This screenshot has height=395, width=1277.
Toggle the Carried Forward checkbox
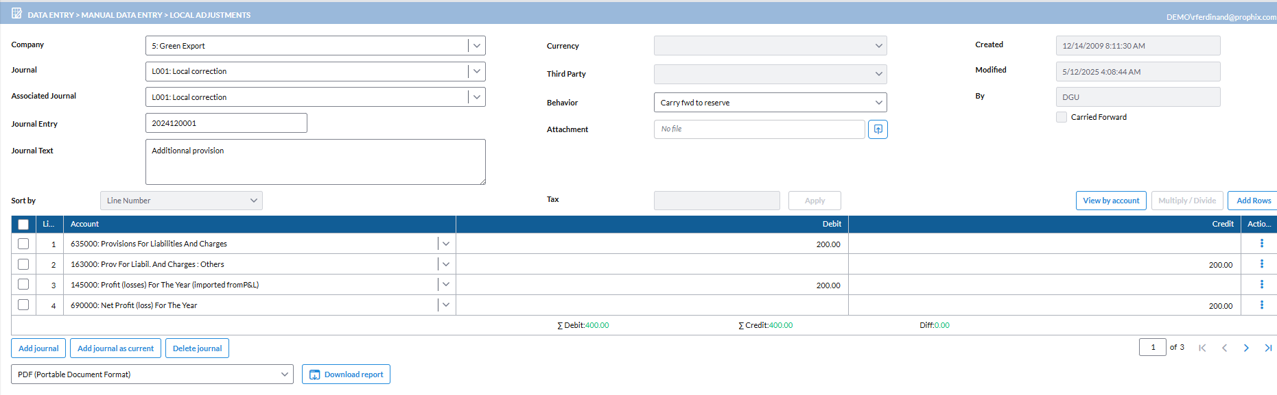click(1062, 117)
